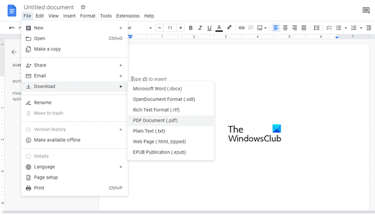The image size is (375, 215).
Task: Download as OpenDocument Format (.odt)
Action: tap(171, 99)
